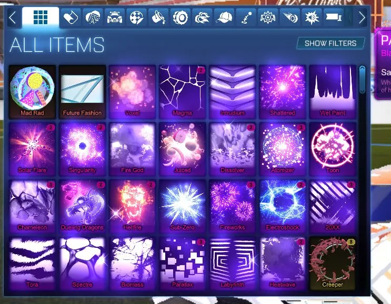Open the Decals category tab
Screen dimensions: 391x304
[71, 17]
